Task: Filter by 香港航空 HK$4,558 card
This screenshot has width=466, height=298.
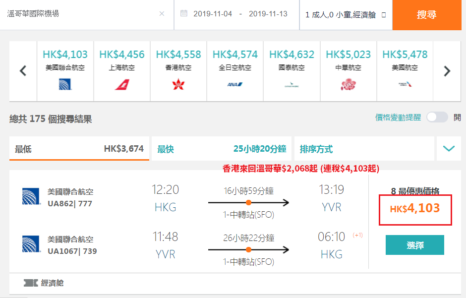Action: click(178, 71)
